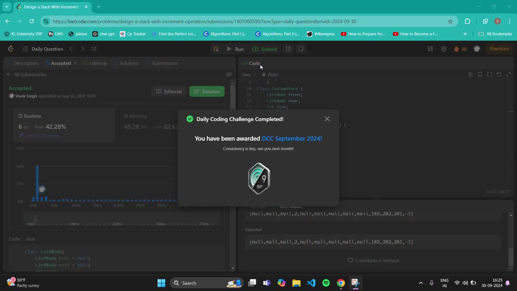This screenshot has height=291, width=517.
Task: Open the DCC September 2024 badge link
Action: pyautogui.click(x=292, y=138)
